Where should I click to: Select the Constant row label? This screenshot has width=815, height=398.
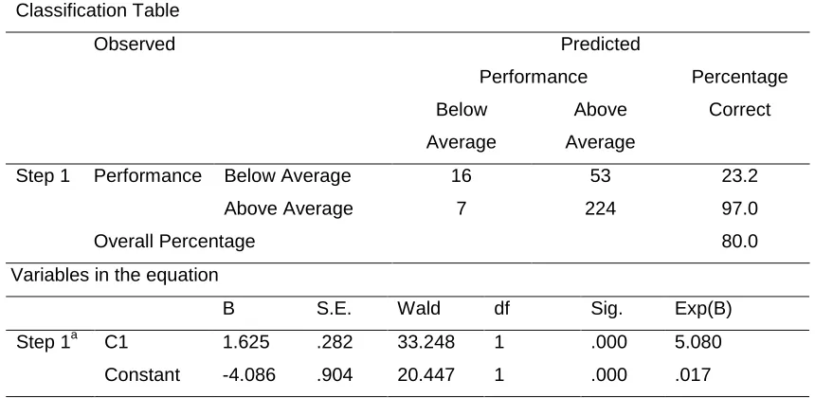(142, 375)
